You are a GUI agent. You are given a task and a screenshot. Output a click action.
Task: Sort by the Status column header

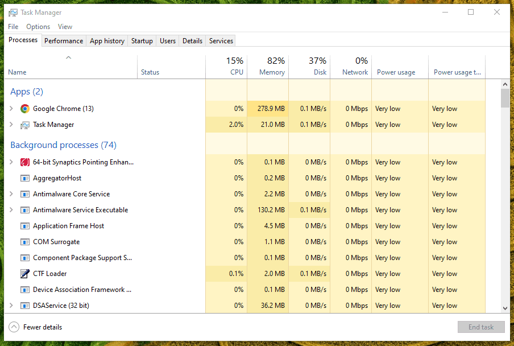coord(172,67)
